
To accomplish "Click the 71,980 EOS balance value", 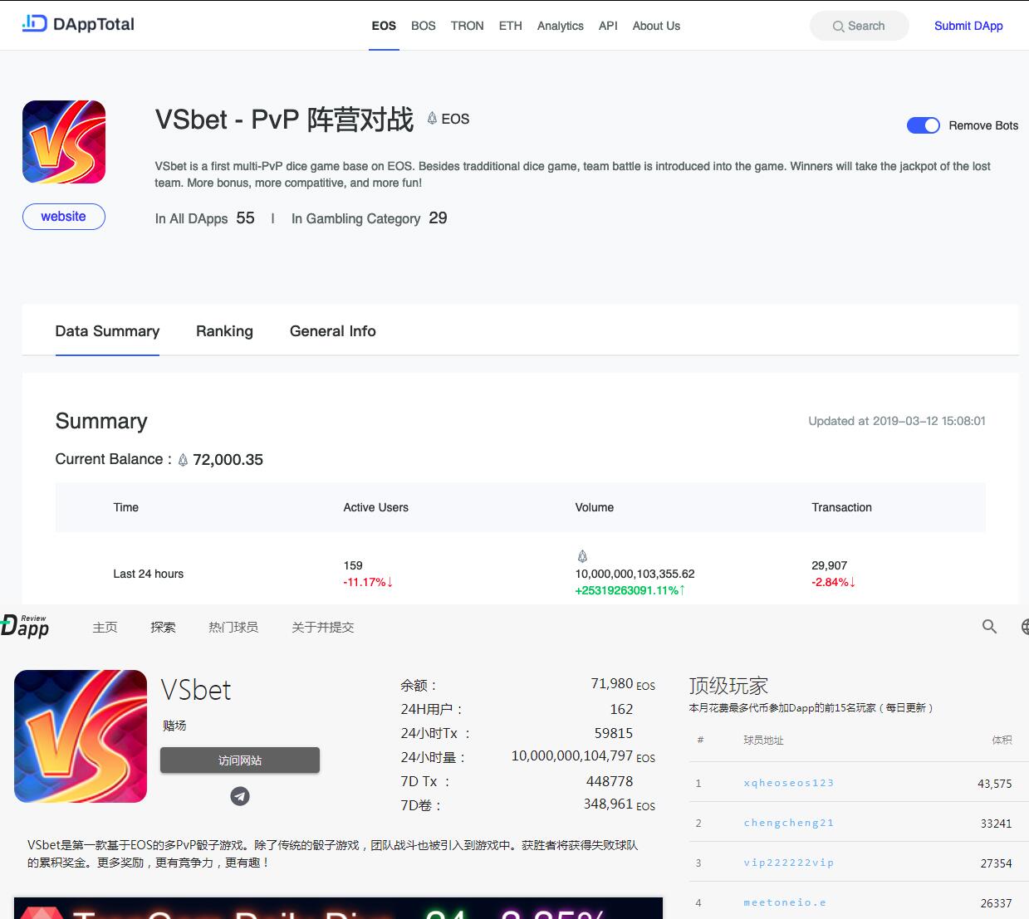I will pos(623,684).
